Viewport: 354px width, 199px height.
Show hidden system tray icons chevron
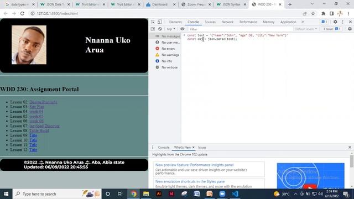(x=295, y=194)
